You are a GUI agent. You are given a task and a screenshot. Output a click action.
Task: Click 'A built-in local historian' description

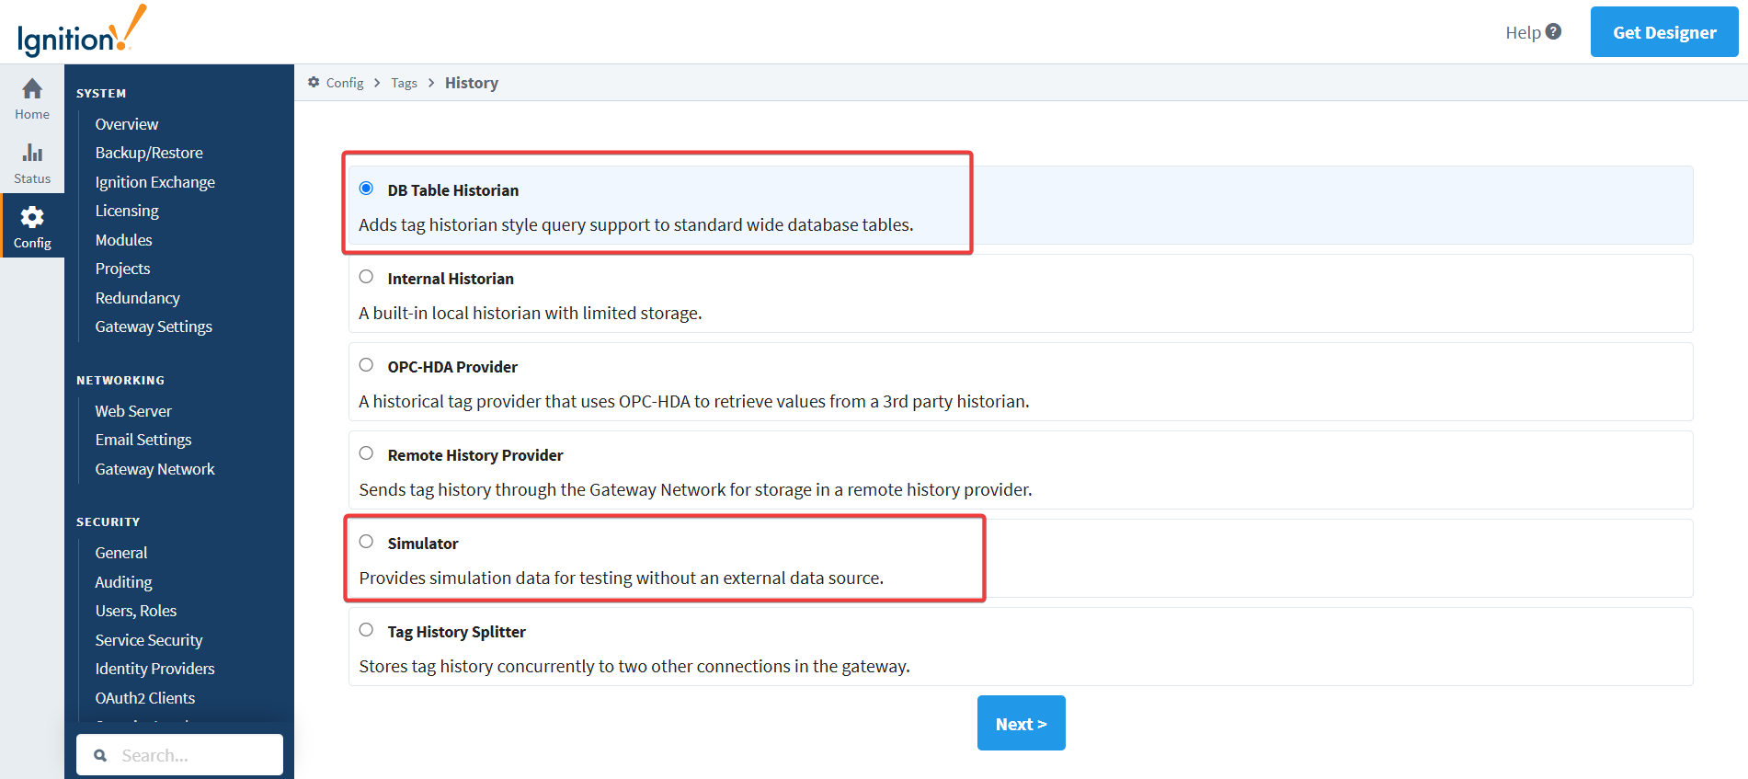[531, 314]
